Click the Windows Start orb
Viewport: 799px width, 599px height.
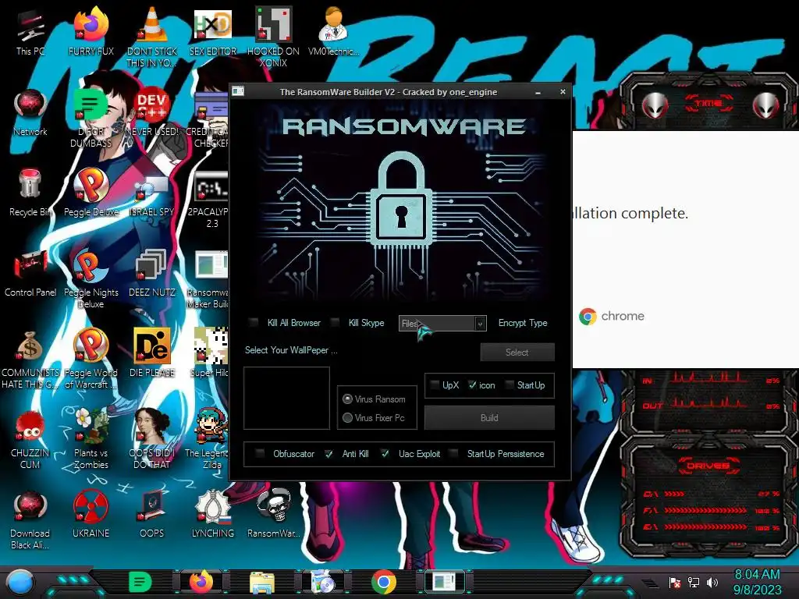pyautogui.click(x=20, y=582)
